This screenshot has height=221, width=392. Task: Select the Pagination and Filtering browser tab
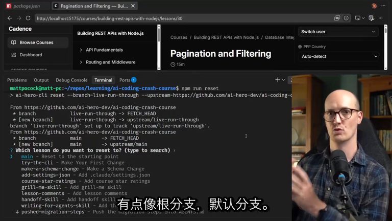tap(94, 6)
